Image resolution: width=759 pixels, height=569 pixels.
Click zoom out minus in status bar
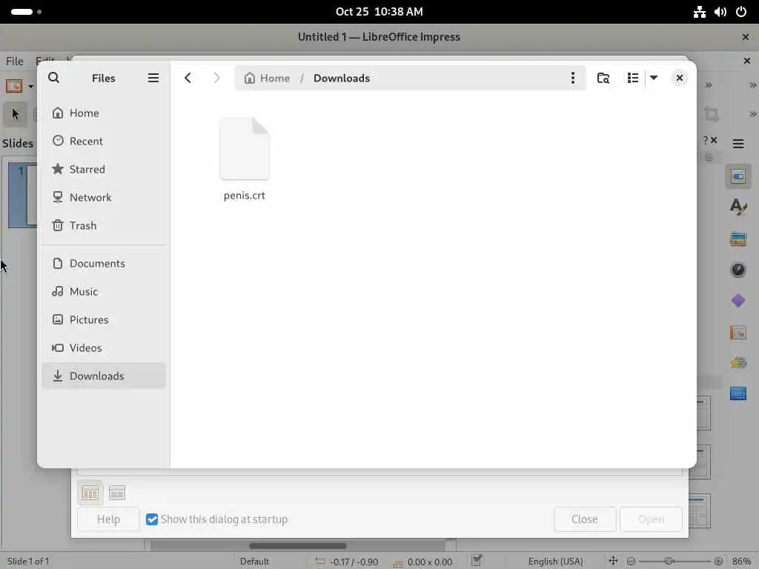[x=631, y=562]
